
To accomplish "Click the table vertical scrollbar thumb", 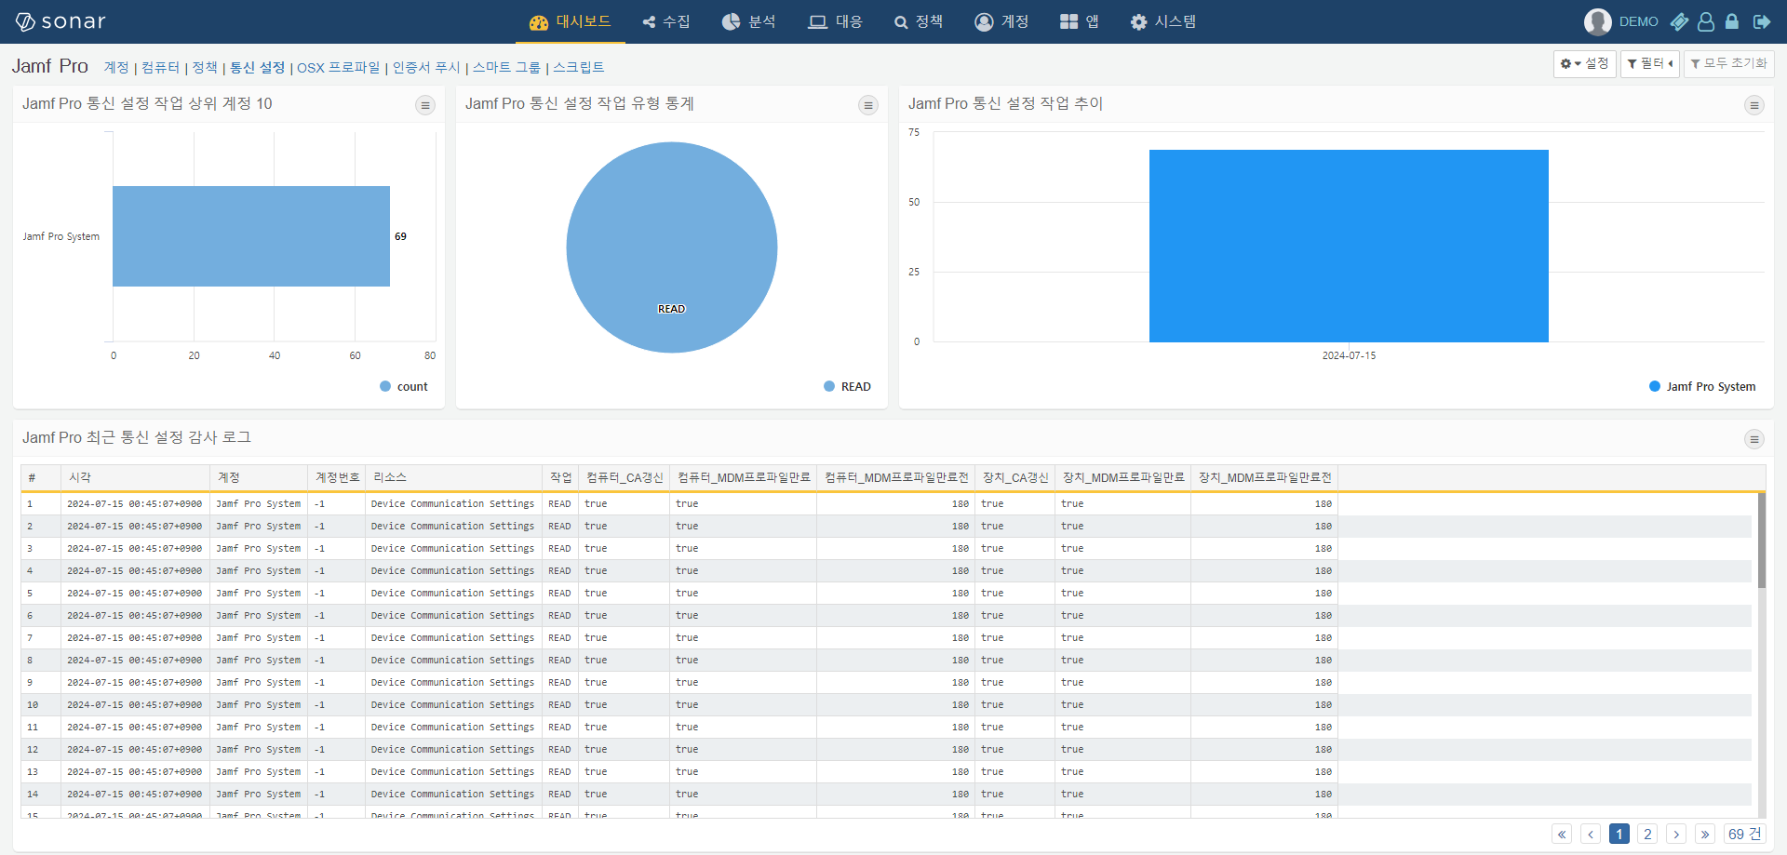I will 1761,541.
